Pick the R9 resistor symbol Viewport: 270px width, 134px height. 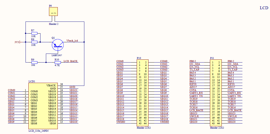34,62
